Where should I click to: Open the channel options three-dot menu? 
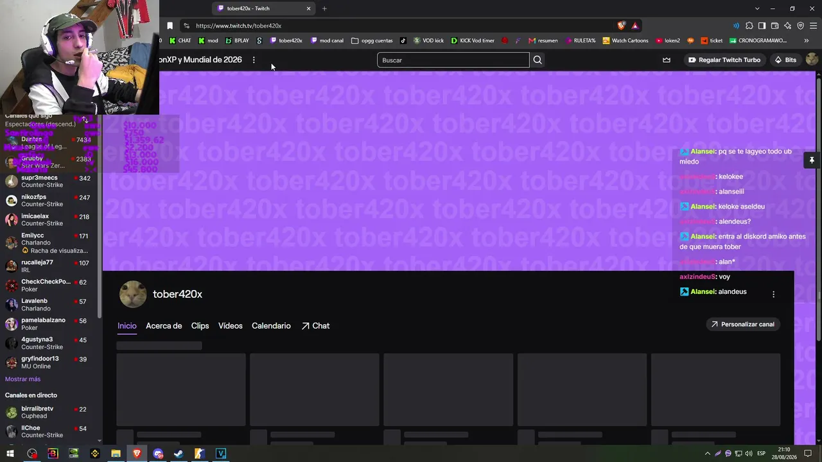click(773, 294)
